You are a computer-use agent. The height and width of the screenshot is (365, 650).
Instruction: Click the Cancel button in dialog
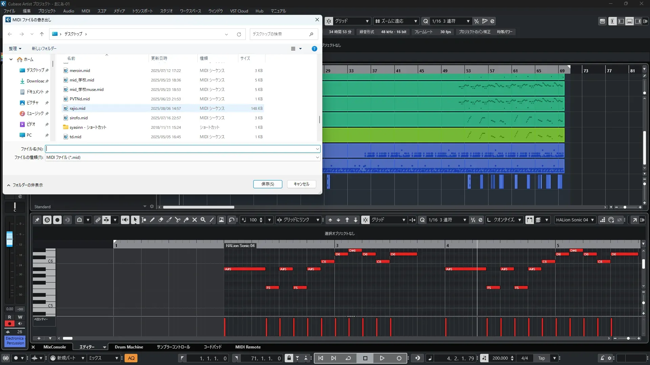pyautogui.click(x=301, y=184)
